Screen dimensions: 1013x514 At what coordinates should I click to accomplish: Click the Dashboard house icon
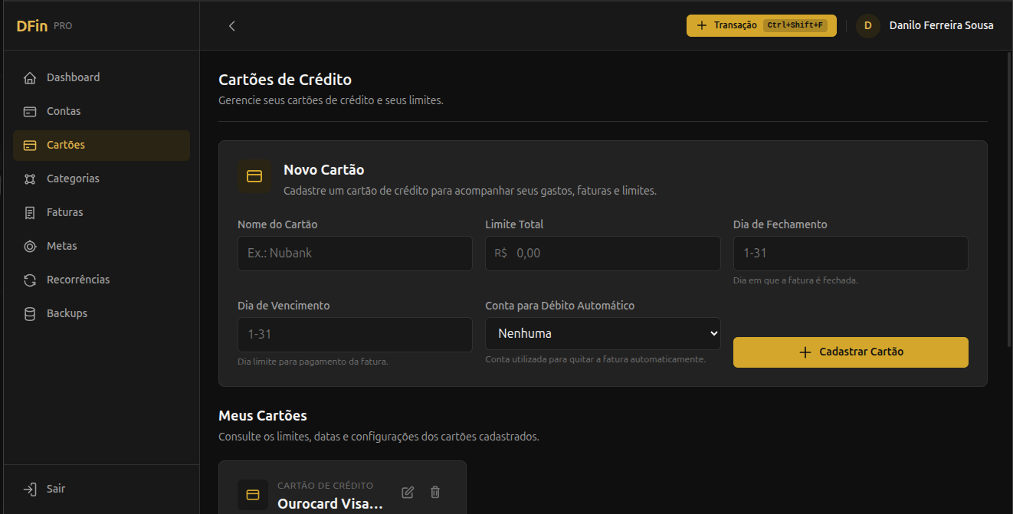point(30,77)
